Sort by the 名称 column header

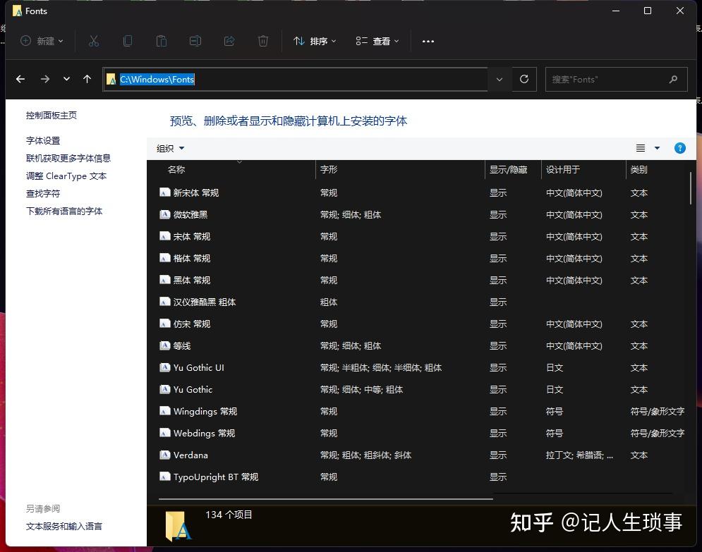click(x=176, y=169)
